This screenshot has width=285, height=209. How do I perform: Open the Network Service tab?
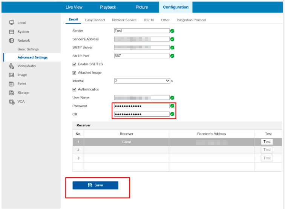pos(124,20)
